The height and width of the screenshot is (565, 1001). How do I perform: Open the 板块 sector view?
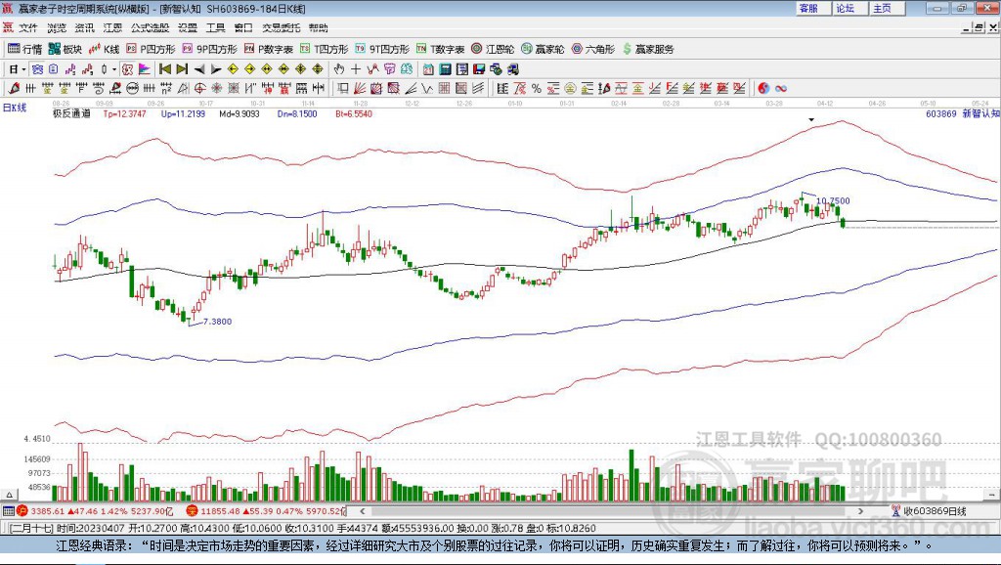[65, 49]
